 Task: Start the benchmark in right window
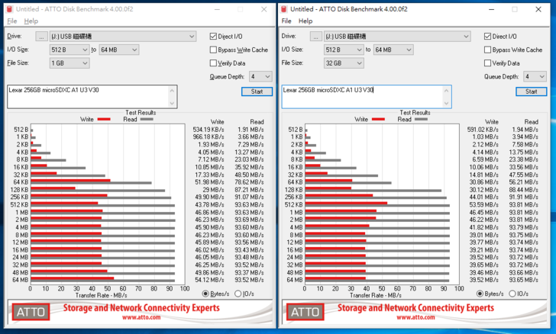(x=532, y=92)
